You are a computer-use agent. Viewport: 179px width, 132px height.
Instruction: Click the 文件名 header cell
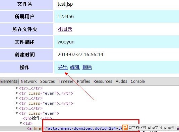26,5
